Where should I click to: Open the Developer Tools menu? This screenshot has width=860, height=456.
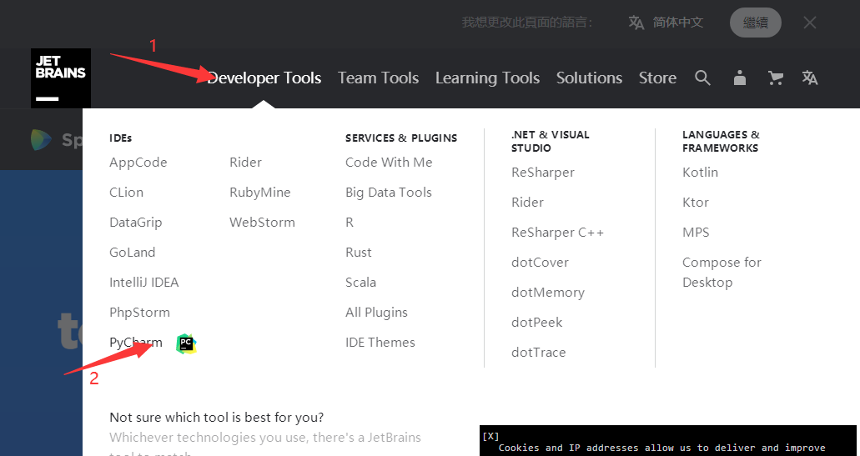point(264,78)
